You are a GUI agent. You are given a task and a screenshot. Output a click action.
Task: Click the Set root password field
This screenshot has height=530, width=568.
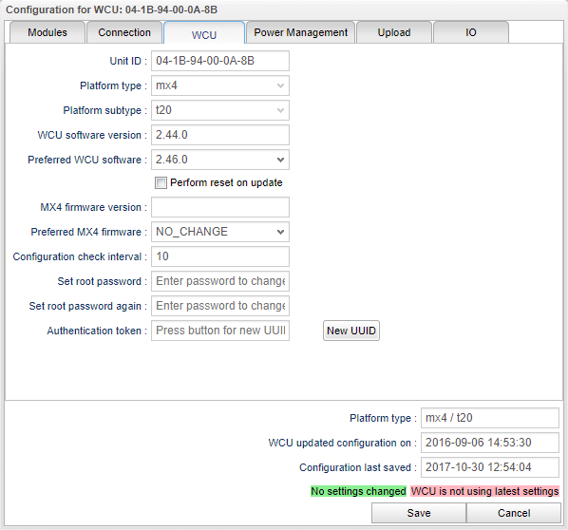tap(220, 281)
